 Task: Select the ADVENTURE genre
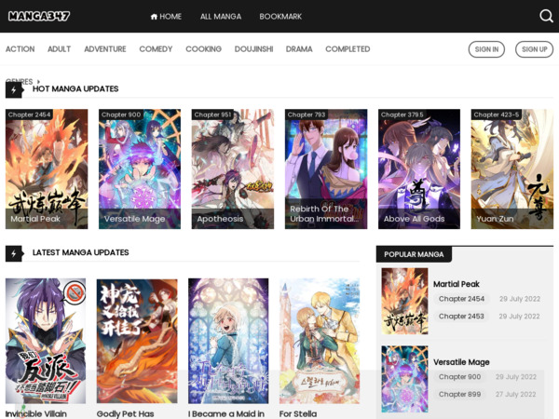[x=105, y=49]
